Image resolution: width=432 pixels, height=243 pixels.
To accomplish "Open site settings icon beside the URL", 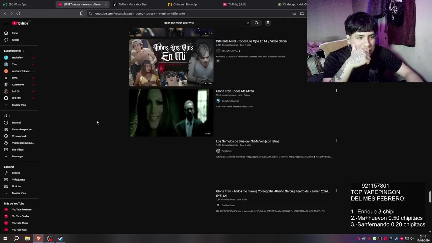I will pos(90,13).
